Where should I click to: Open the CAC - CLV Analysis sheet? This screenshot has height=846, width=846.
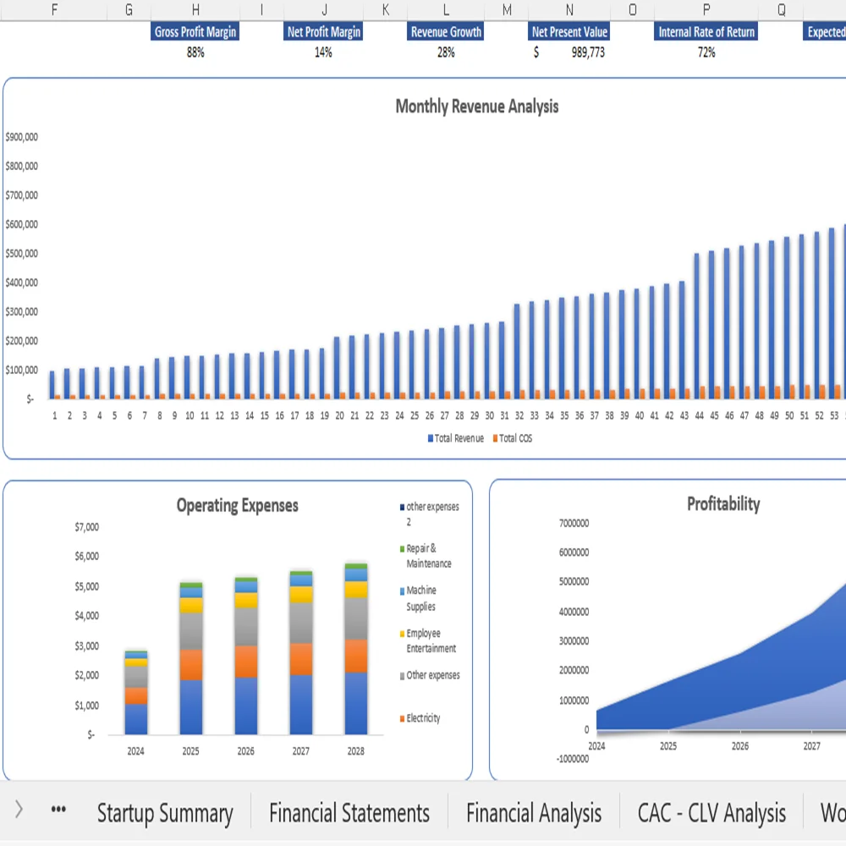[x=711, y=812]
